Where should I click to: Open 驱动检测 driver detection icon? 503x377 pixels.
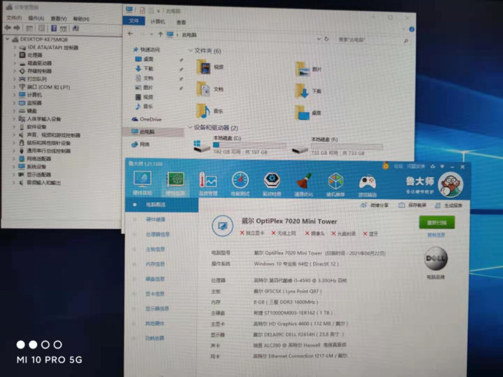pyautogui.click(x=272, y=184)
